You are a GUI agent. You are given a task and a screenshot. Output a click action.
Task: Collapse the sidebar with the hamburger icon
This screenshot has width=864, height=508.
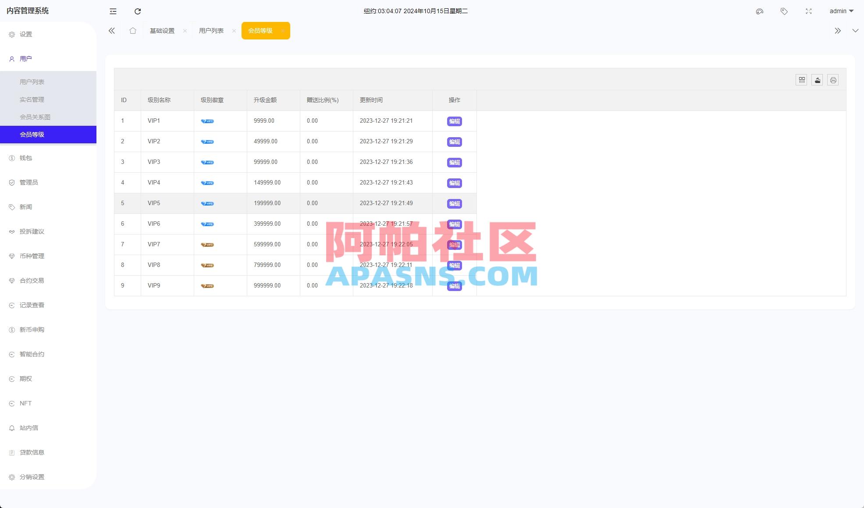pyautogui.click(x=113, y=11)
